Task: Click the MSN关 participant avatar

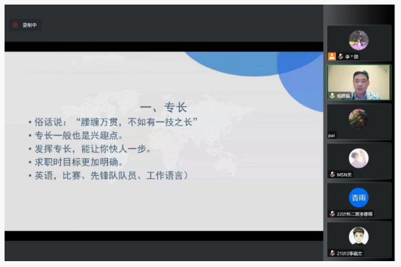Action: click(359, 158)
